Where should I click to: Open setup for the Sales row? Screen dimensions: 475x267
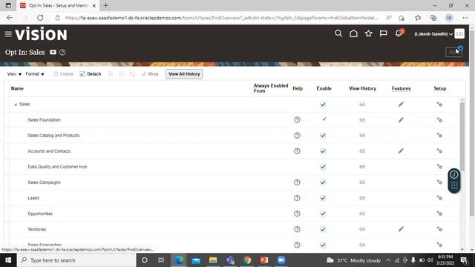point(439,105)
